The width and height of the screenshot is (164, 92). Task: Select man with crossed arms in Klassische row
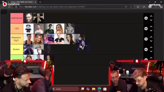[59, 39]
